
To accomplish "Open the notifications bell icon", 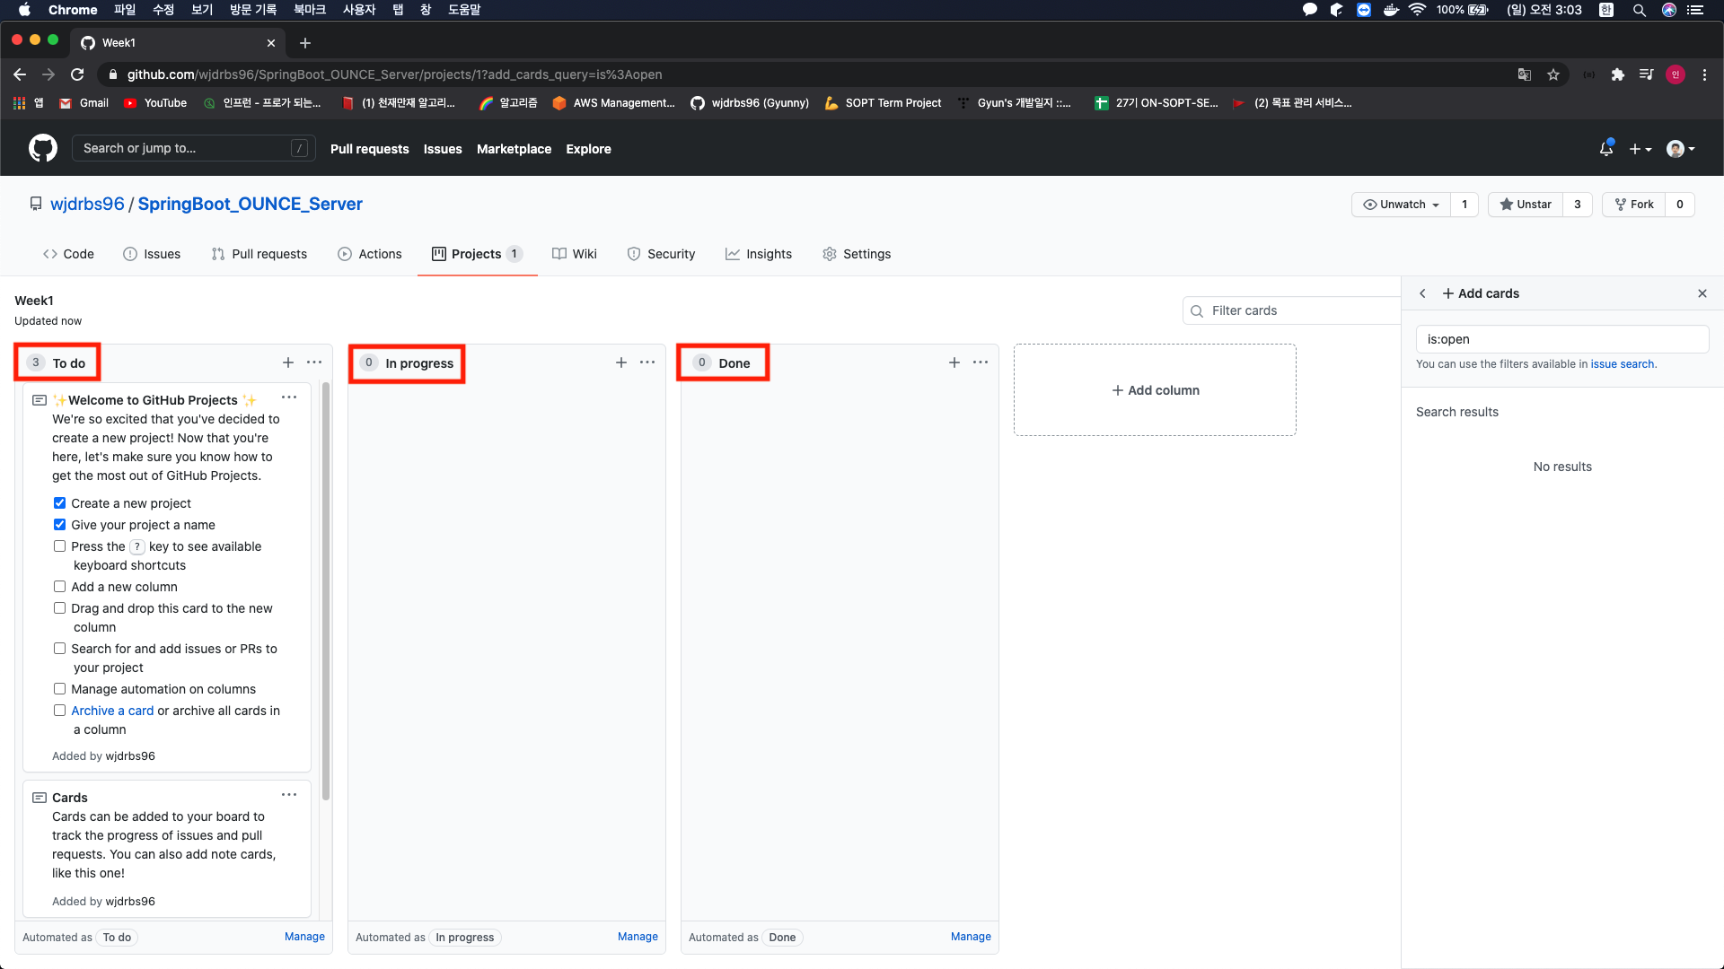I will pyautogui.click(x=1606, y=149).
